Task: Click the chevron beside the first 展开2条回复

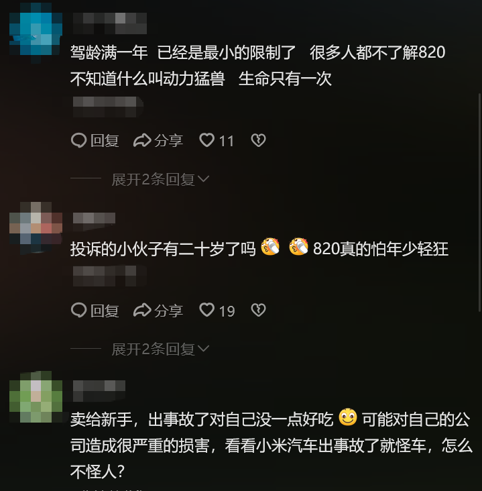Action: pyautogui.click(x=203, y=179)
